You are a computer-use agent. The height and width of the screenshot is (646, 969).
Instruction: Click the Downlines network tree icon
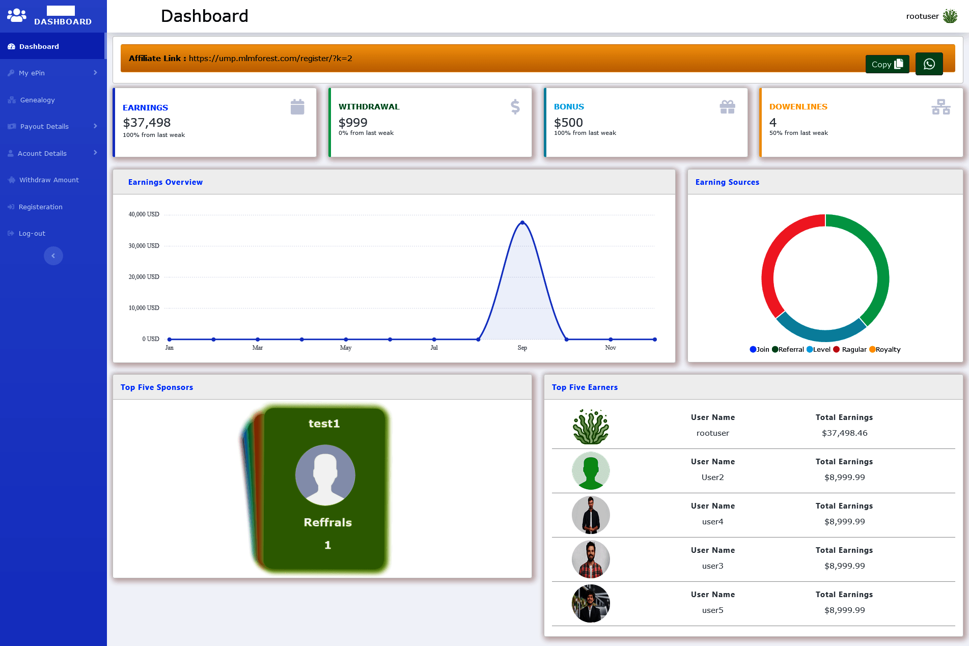pyautogui.click(x=940, y=107)
